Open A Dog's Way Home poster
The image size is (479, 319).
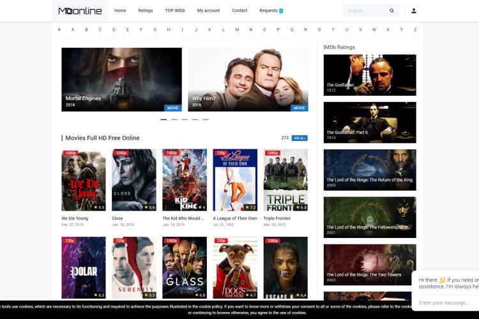(x=235, y=268)
